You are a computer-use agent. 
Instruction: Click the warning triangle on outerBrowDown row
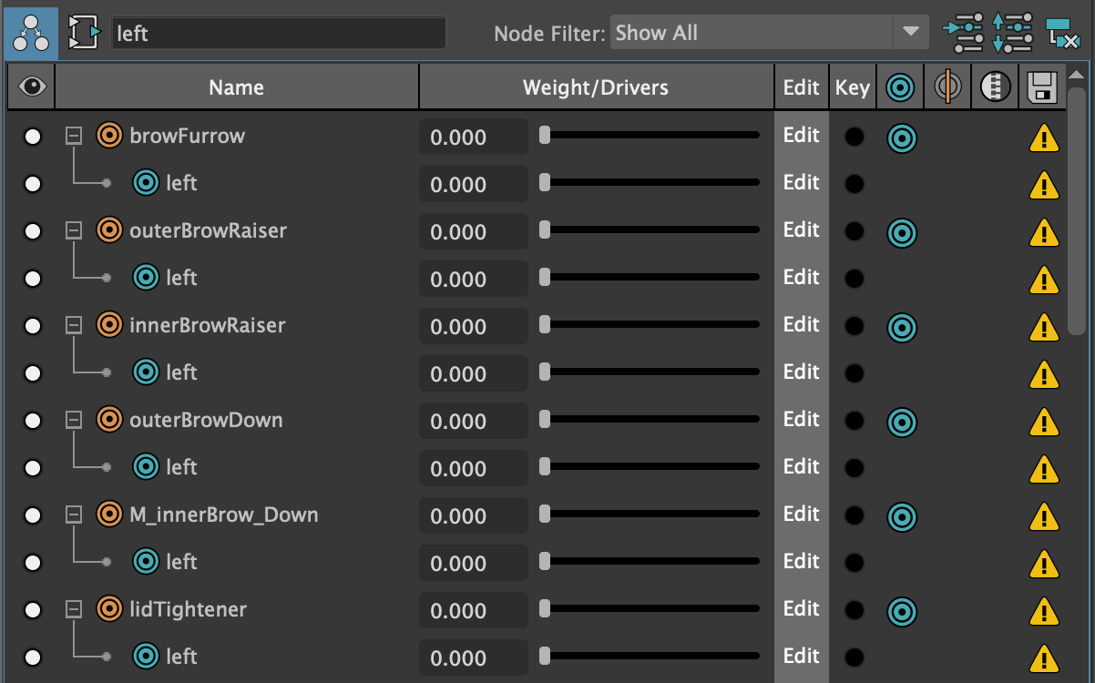pyautogui.click(x=1044, y=422)
